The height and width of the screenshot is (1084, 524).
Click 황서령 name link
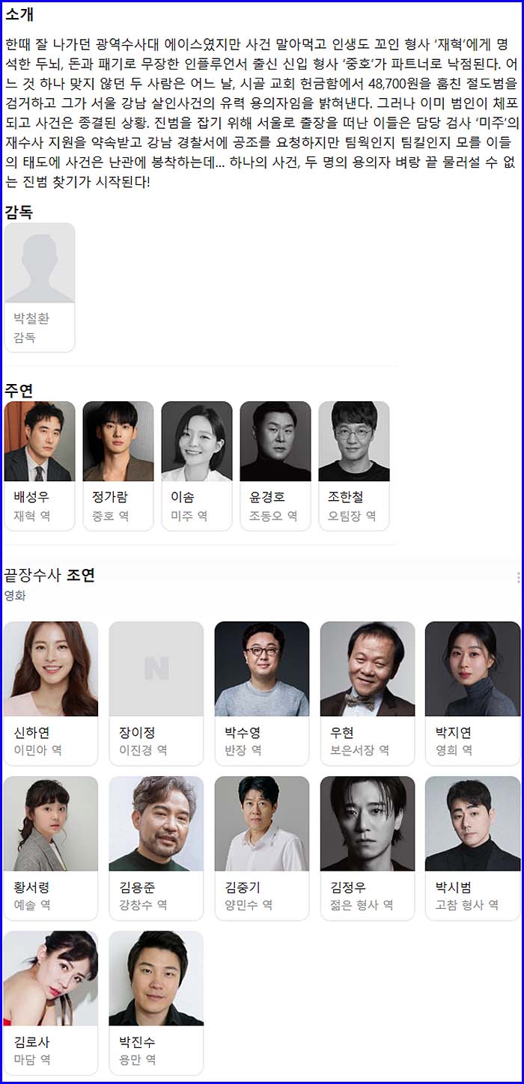[x=31, y=887]
